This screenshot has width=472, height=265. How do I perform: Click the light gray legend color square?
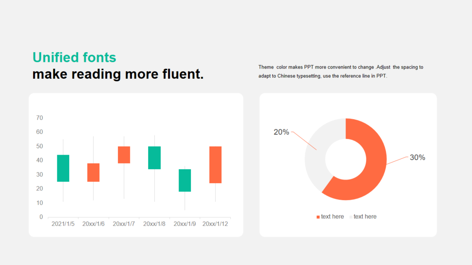[351, 217]
